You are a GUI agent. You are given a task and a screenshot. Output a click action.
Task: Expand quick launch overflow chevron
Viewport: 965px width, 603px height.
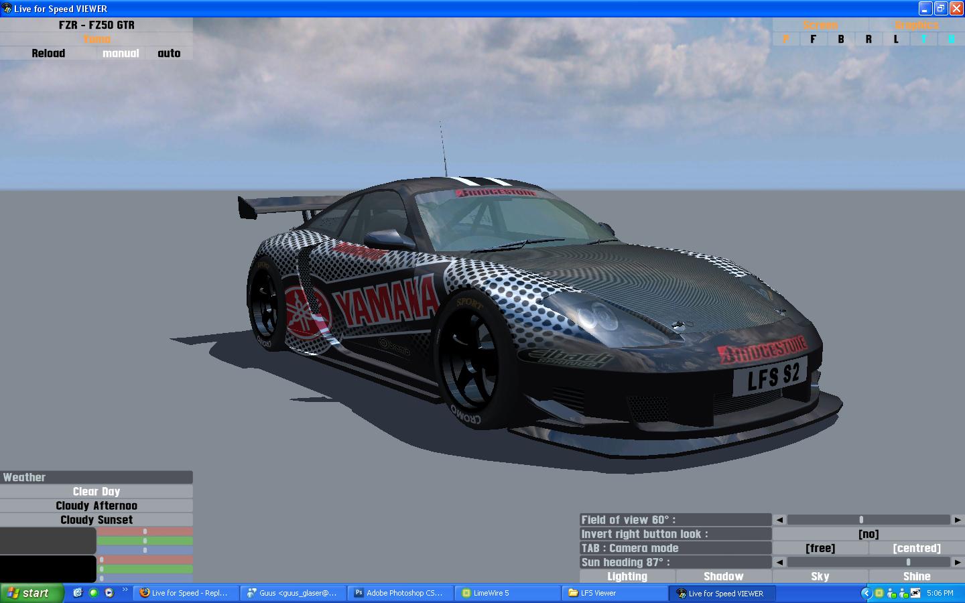pos(125,590)
